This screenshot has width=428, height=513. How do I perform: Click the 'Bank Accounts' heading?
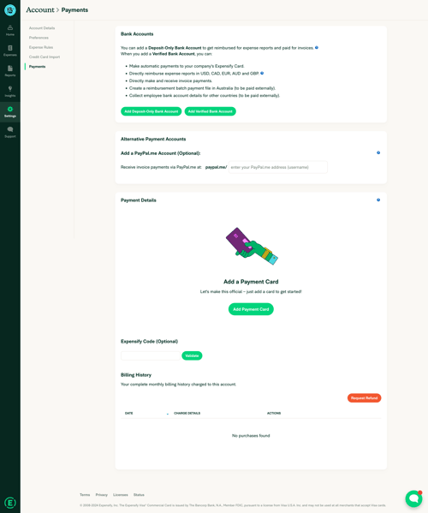click(137, 34)
